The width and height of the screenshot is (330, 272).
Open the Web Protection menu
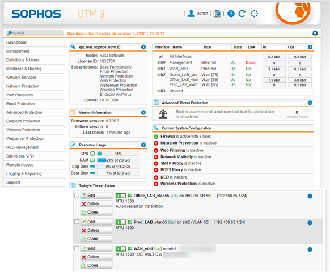[35, 95]
